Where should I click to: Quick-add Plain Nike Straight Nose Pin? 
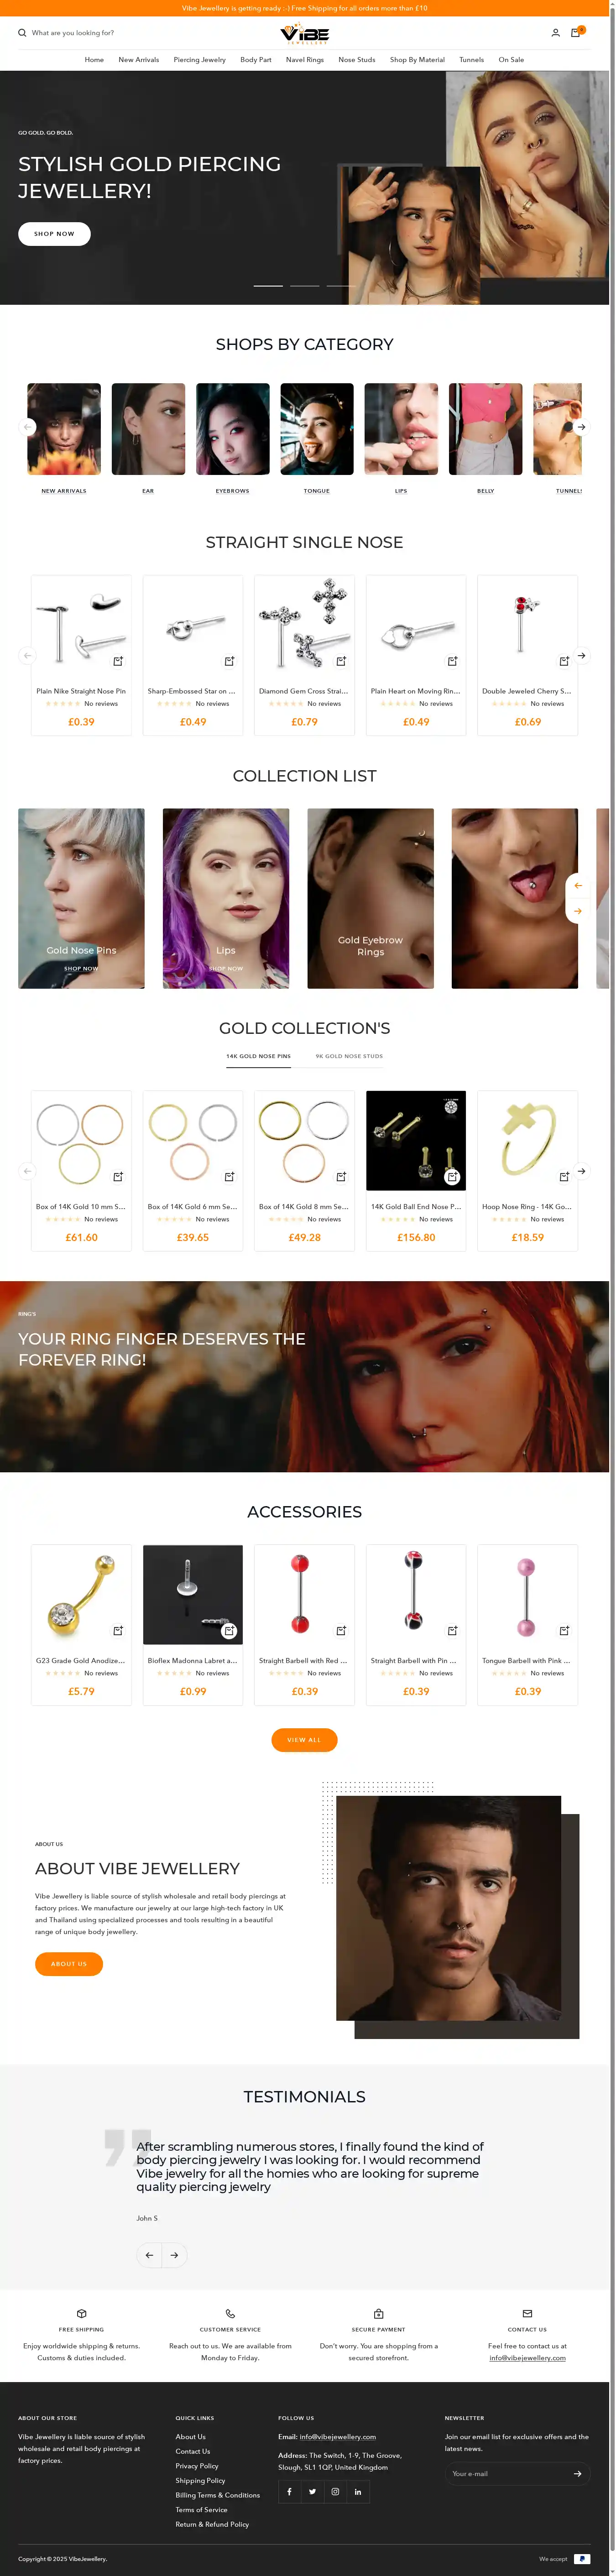point(118,661)
